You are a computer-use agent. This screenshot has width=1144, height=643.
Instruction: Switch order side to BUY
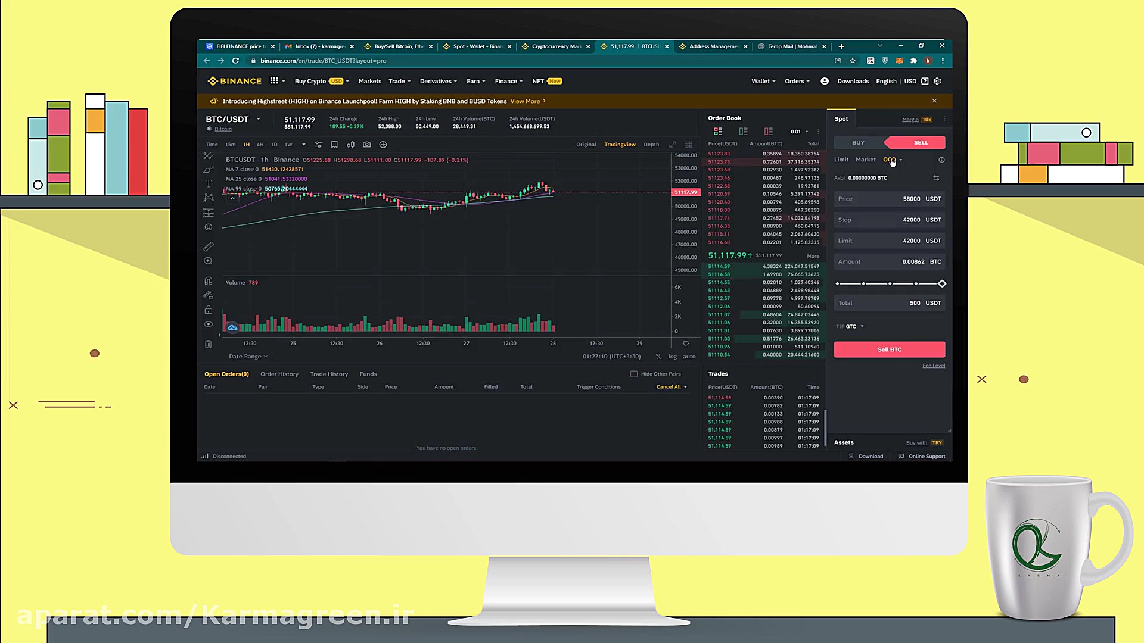click(x=858, y=143)
